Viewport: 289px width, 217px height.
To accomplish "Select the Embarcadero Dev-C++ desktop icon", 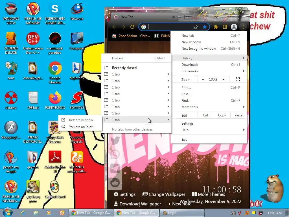I will (33, 43).
